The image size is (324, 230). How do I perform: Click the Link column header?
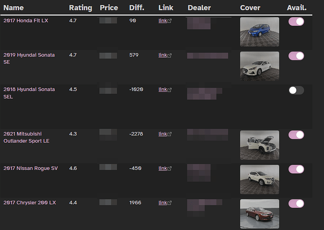click(x=166, y=8)
